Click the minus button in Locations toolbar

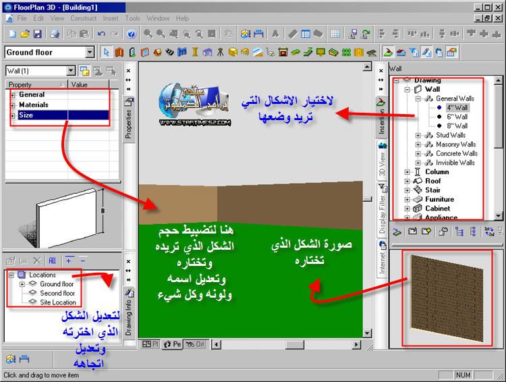tap(83, 261)
